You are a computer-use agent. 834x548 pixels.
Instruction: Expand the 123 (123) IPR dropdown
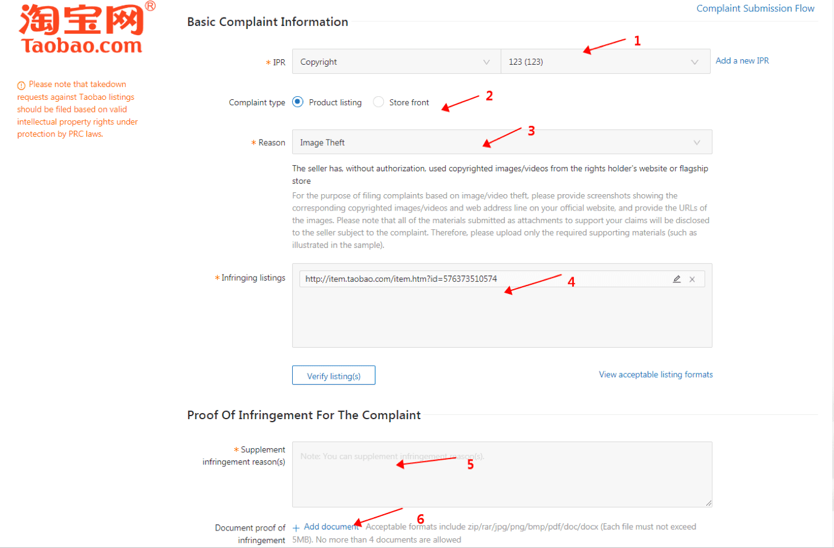[x=605, y=62]
